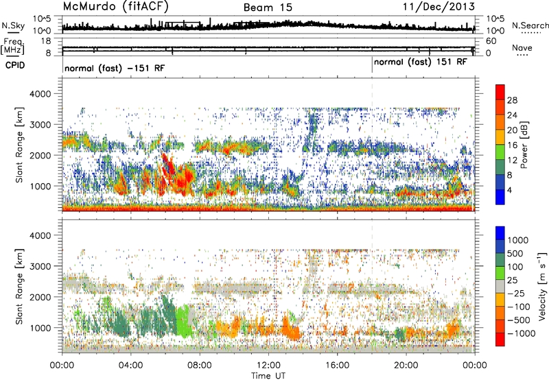Click the Time UT axis label
Image resolution: width=549 pixels, height=380 pixels.
coord(268,376)
